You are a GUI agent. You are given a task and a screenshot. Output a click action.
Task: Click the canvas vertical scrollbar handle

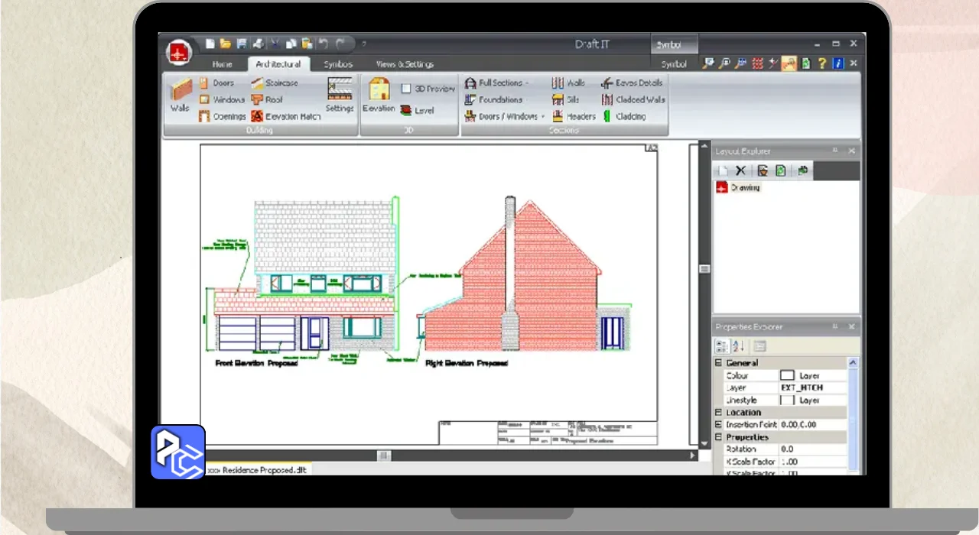pos(704,269)
